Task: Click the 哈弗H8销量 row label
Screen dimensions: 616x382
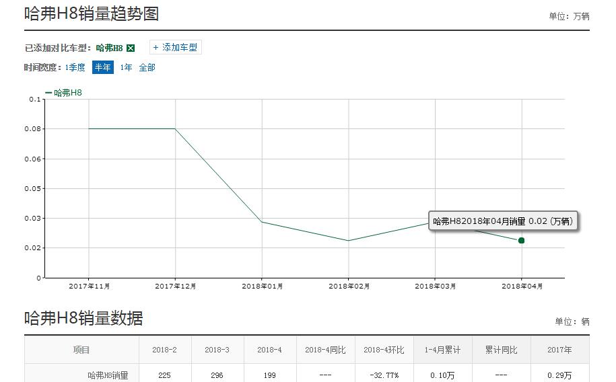Action: pos(108,375)
